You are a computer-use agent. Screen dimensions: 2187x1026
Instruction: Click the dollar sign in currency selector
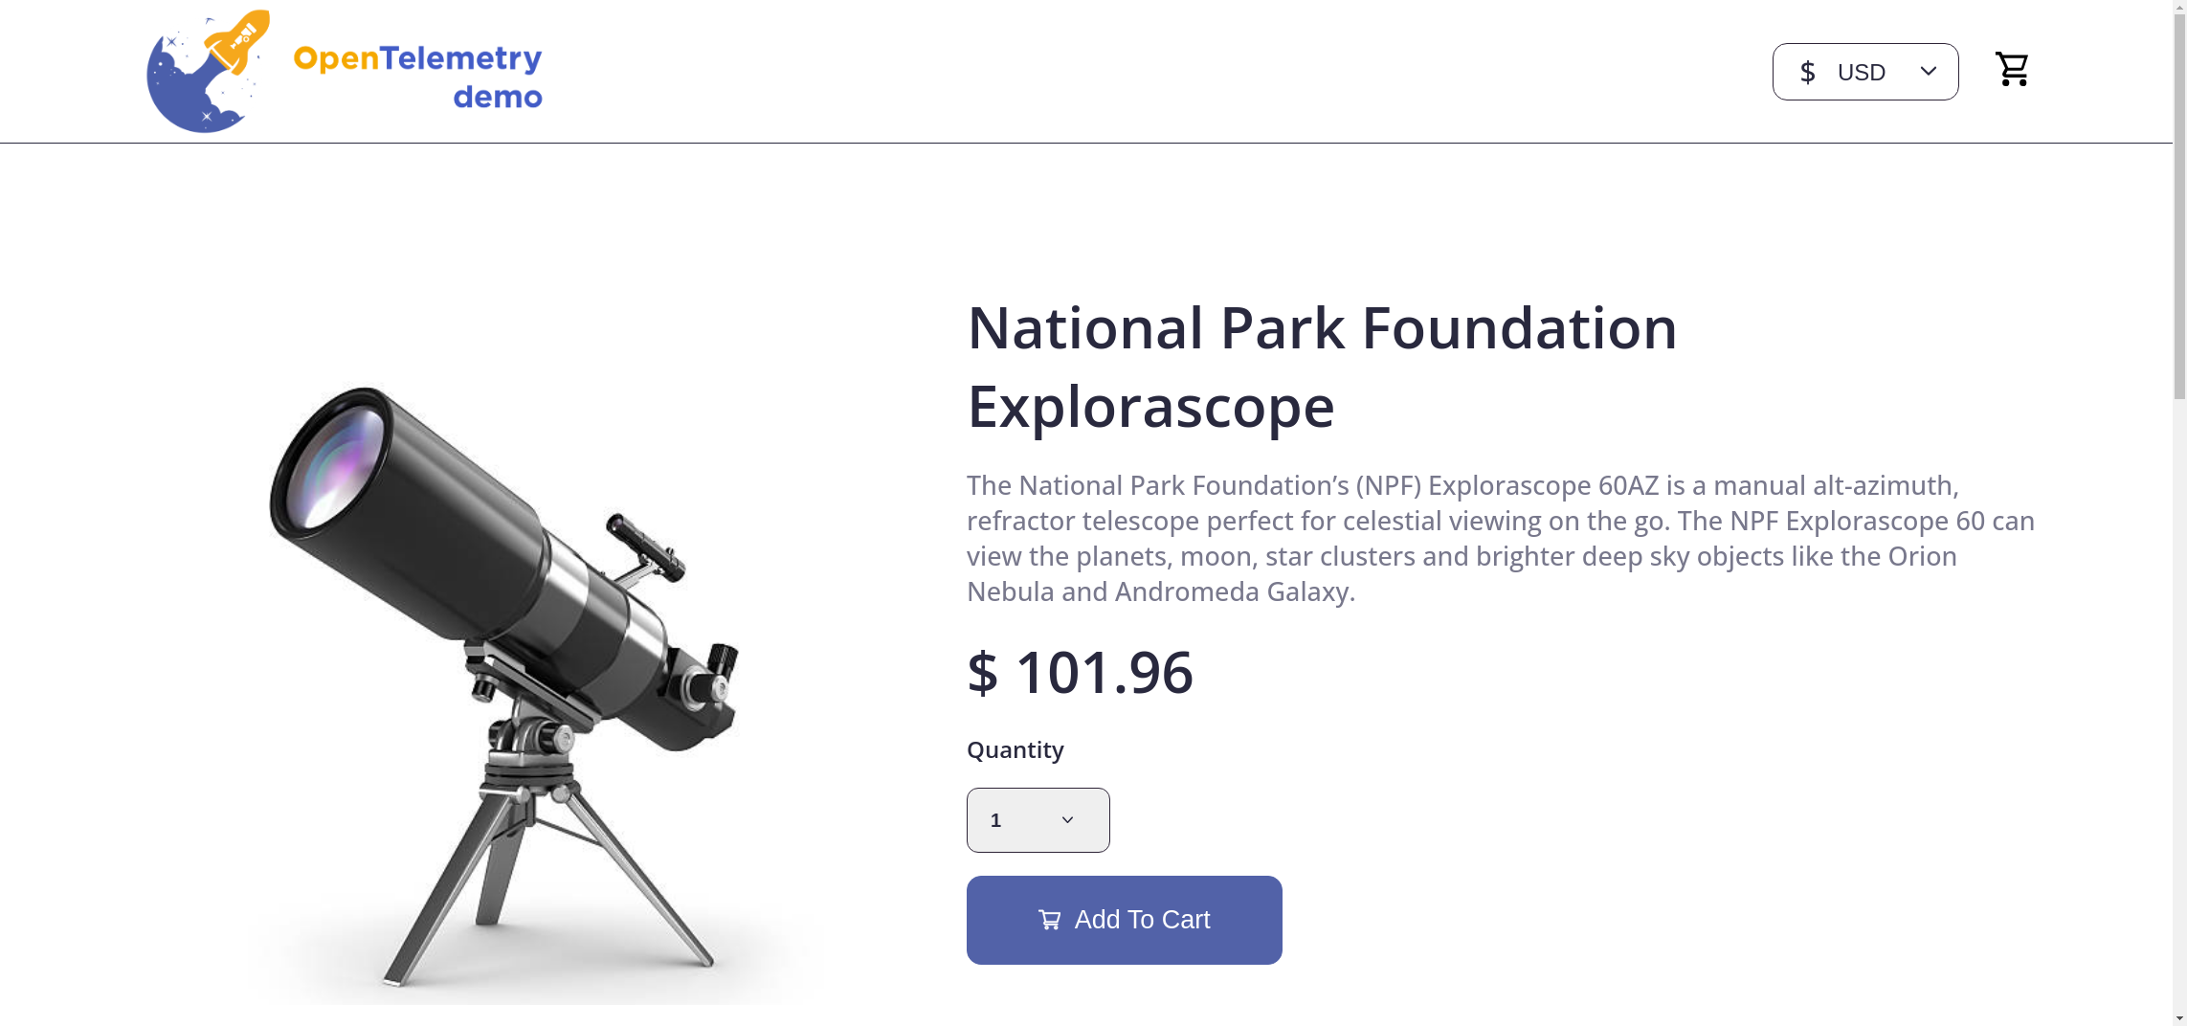1807,73
